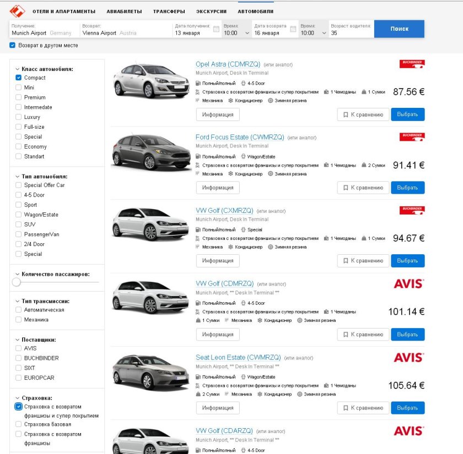
Task: Check the SIXT supplier filter
Action: 18,368
